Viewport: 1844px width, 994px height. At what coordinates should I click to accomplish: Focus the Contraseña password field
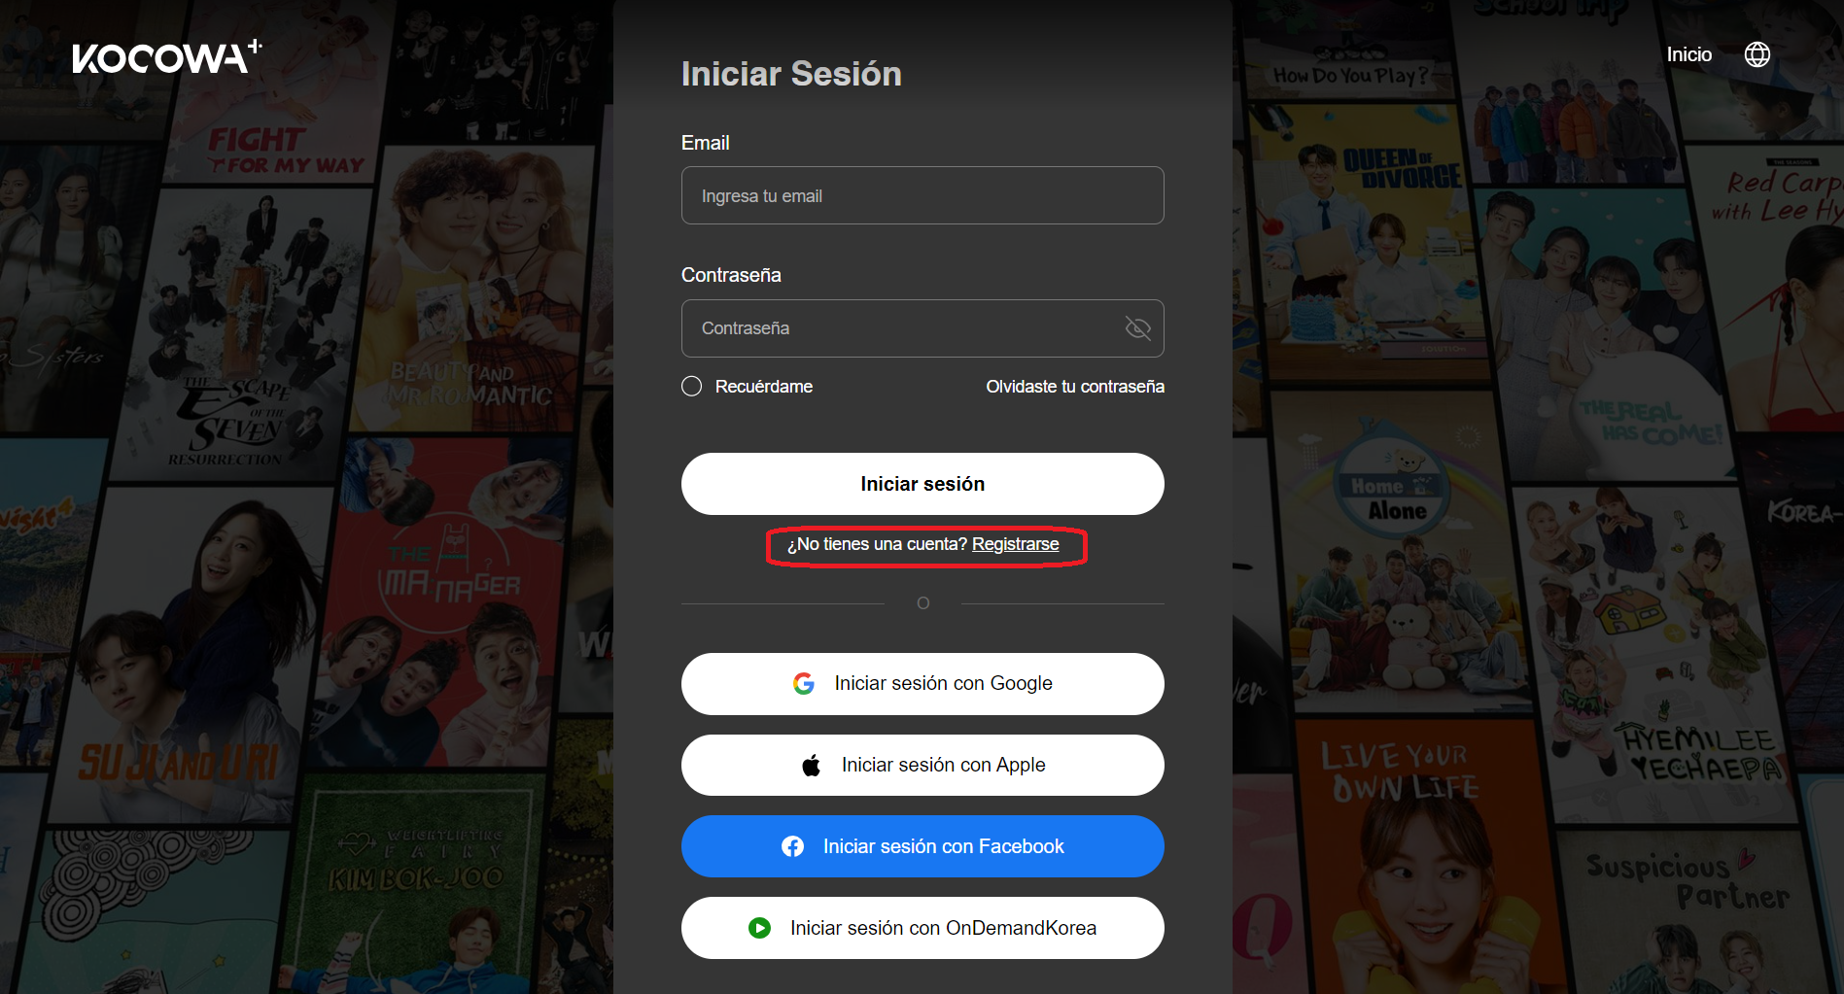pyautogui.click(x=922, y=328)
